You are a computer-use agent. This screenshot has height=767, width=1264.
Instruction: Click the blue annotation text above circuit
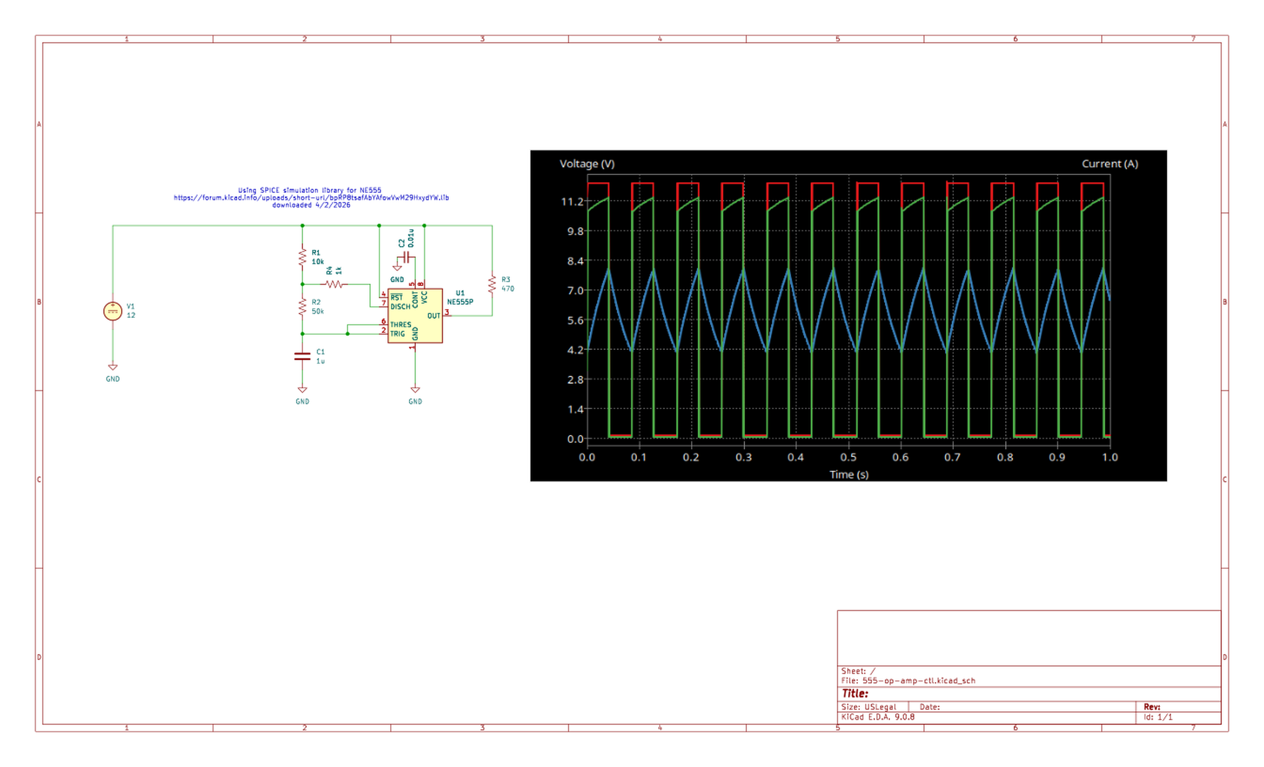[311, 197]
